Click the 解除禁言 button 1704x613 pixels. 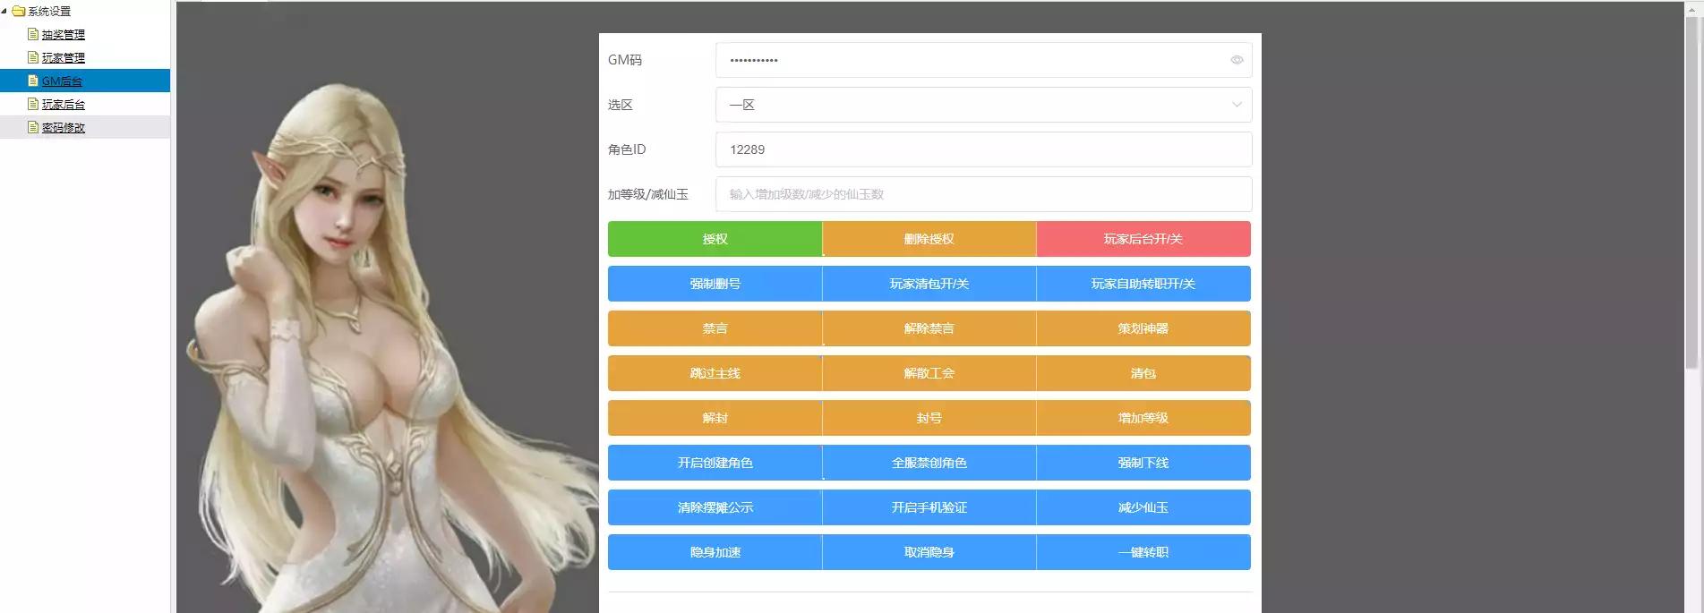pyautogui.click(x=929, y=328)
